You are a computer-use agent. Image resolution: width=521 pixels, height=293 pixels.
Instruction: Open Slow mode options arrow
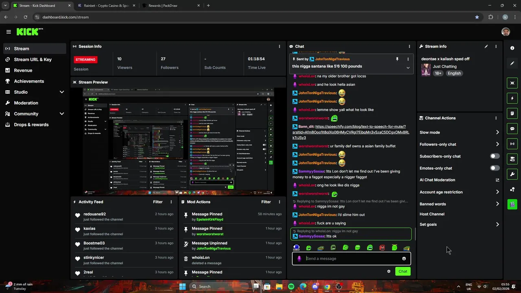coord(497,132)
